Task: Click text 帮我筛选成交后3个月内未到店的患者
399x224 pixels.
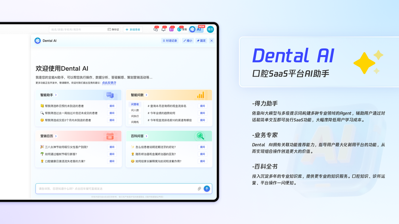Action: point(68,120)
